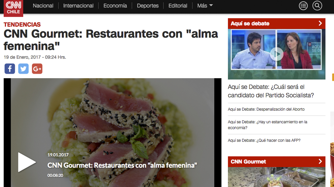Expand the Más dropdown menu
The image size is (334, 187).
pos(205,6)
